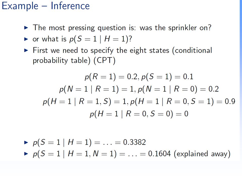Click the bullet arrow before the 0.3382 result
This screenshot has height=181, width=242.
tap(26, 142)
